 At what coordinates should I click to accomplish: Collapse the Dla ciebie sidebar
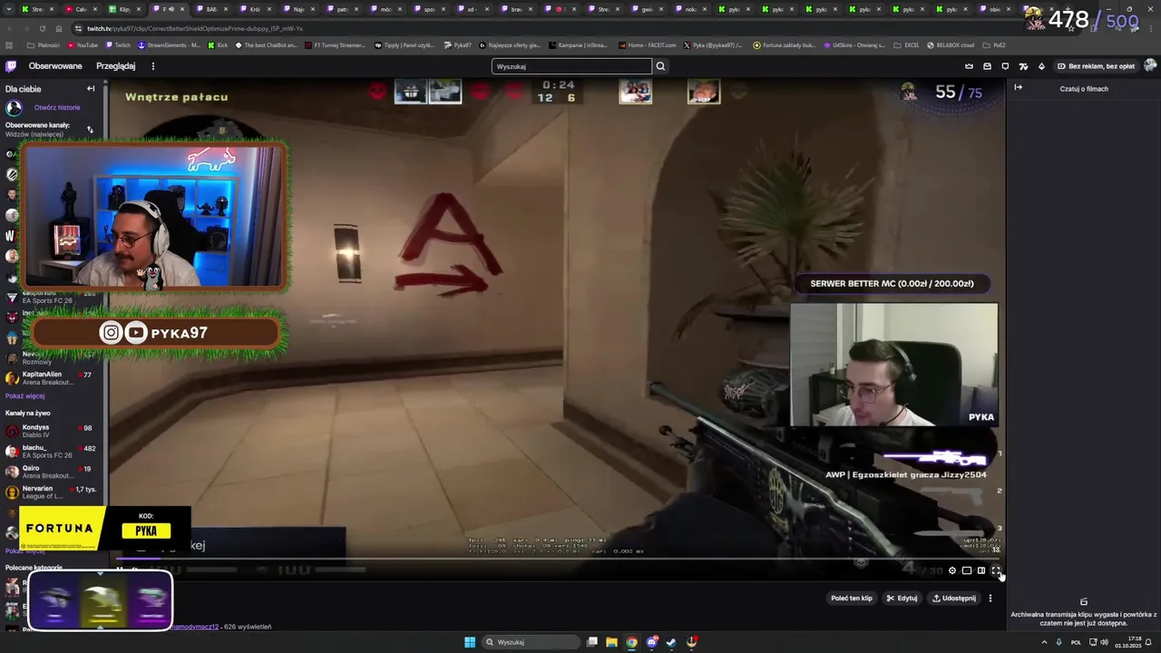point(91,89)
